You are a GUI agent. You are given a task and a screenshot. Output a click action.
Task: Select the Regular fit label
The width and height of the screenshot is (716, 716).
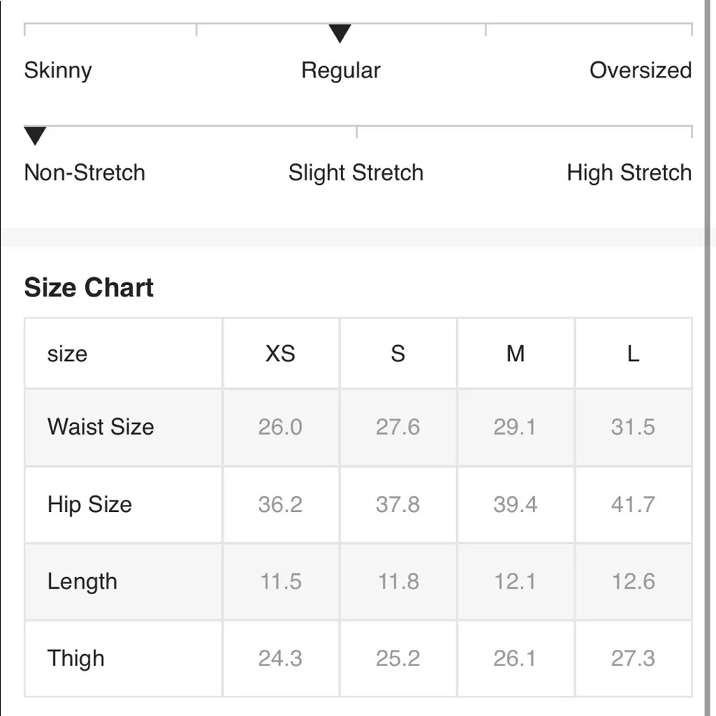click(x=341, y=71)
